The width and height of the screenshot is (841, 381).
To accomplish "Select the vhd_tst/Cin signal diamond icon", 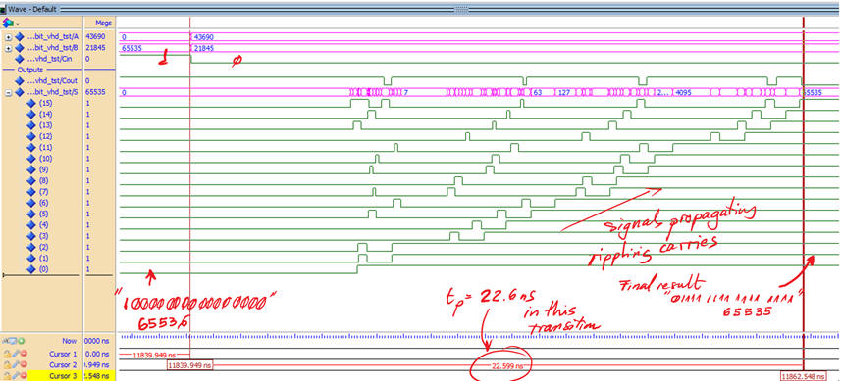I will point(20,59).
